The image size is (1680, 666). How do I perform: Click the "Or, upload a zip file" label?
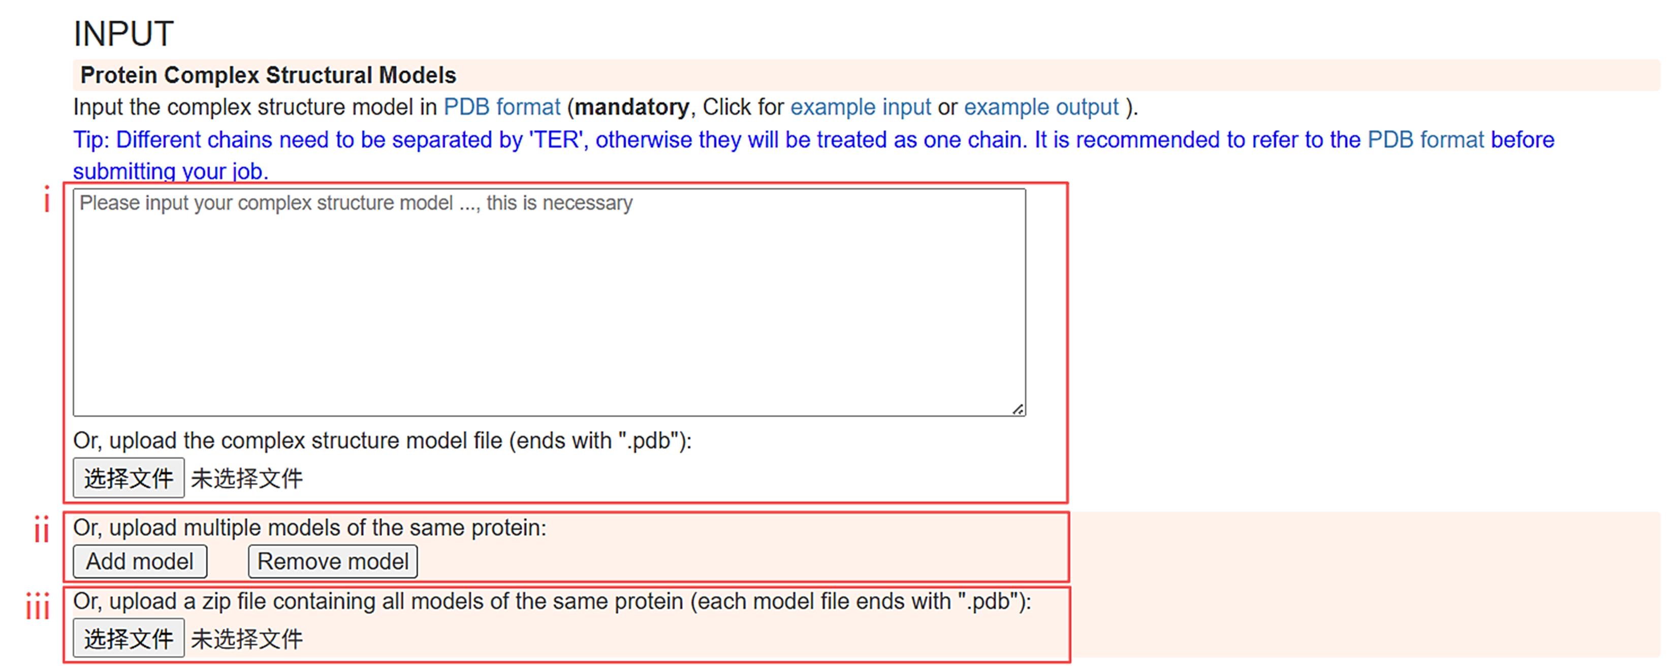[552, 601]
